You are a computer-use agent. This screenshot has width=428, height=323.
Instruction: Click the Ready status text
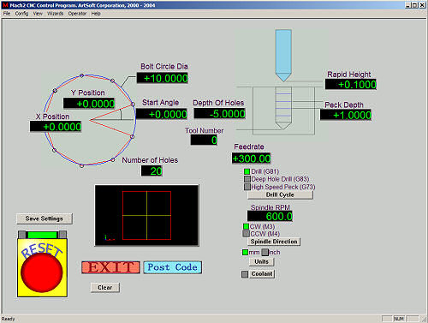(x=8, y=319)
